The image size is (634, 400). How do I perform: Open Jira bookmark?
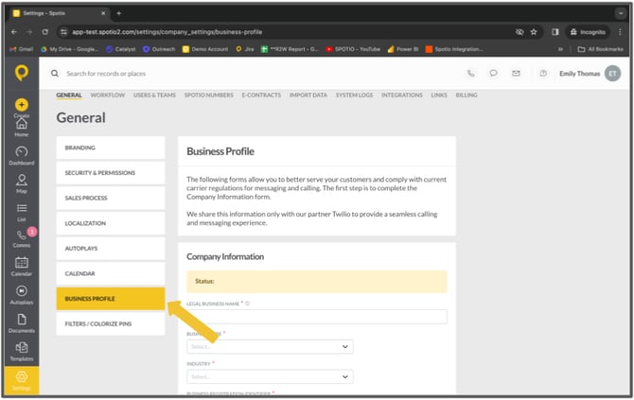245,49
